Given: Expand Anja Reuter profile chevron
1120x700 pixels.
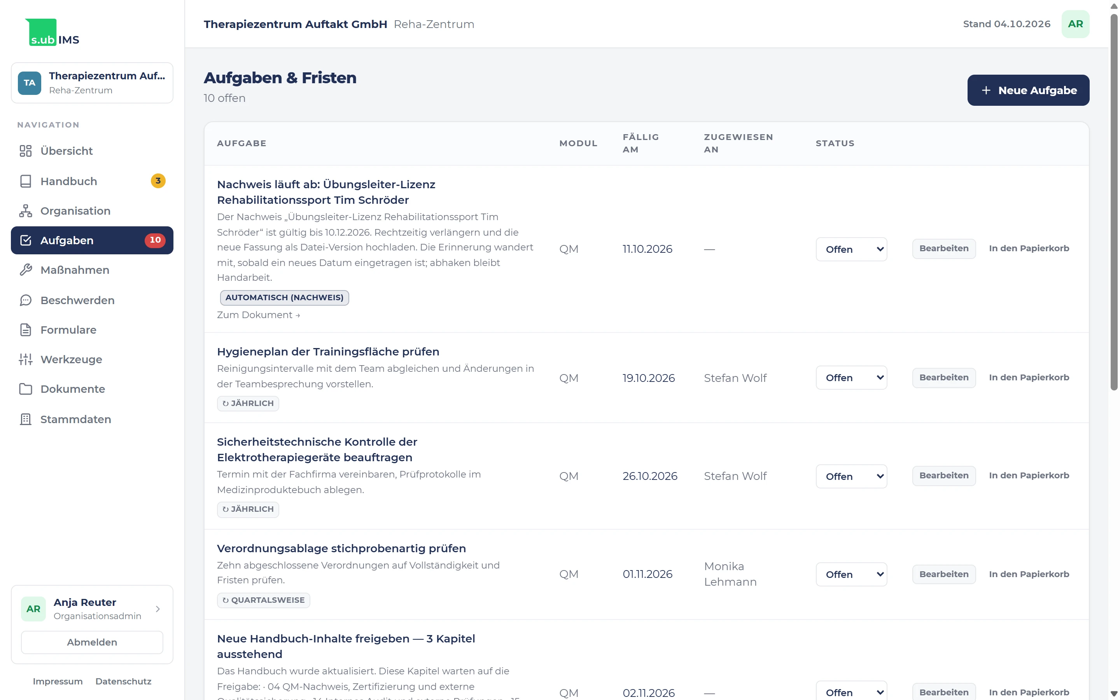Looking at the screenshot, I should tap(158, 609).
